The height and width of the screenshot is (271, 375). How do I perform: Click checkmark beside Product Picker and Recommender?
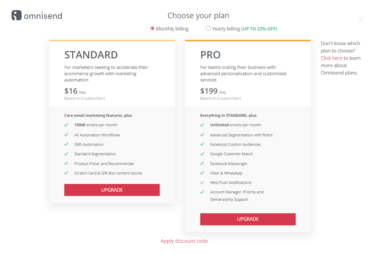66,163
